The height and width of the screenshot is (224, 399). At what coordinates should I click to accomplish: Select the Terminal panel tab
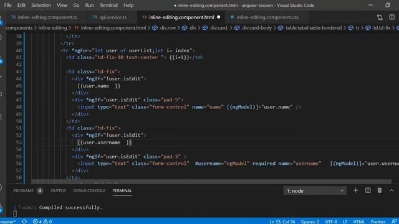tap(122, 191)
